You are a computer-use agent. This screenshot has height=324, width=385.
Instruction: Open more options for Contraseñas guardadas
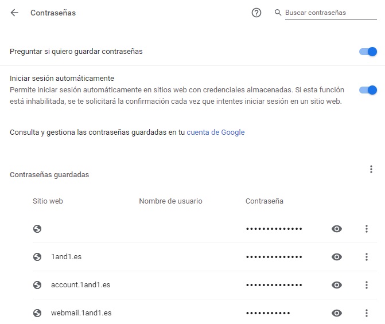pyautogui.click(x=371, y=169)
